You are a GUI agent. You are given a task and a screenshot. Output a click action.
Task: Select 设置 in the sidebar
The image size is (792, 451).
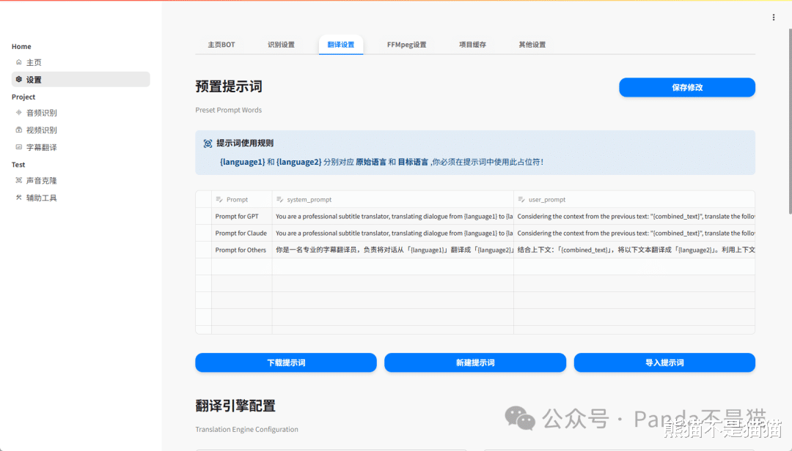click(x=81, y=79)
